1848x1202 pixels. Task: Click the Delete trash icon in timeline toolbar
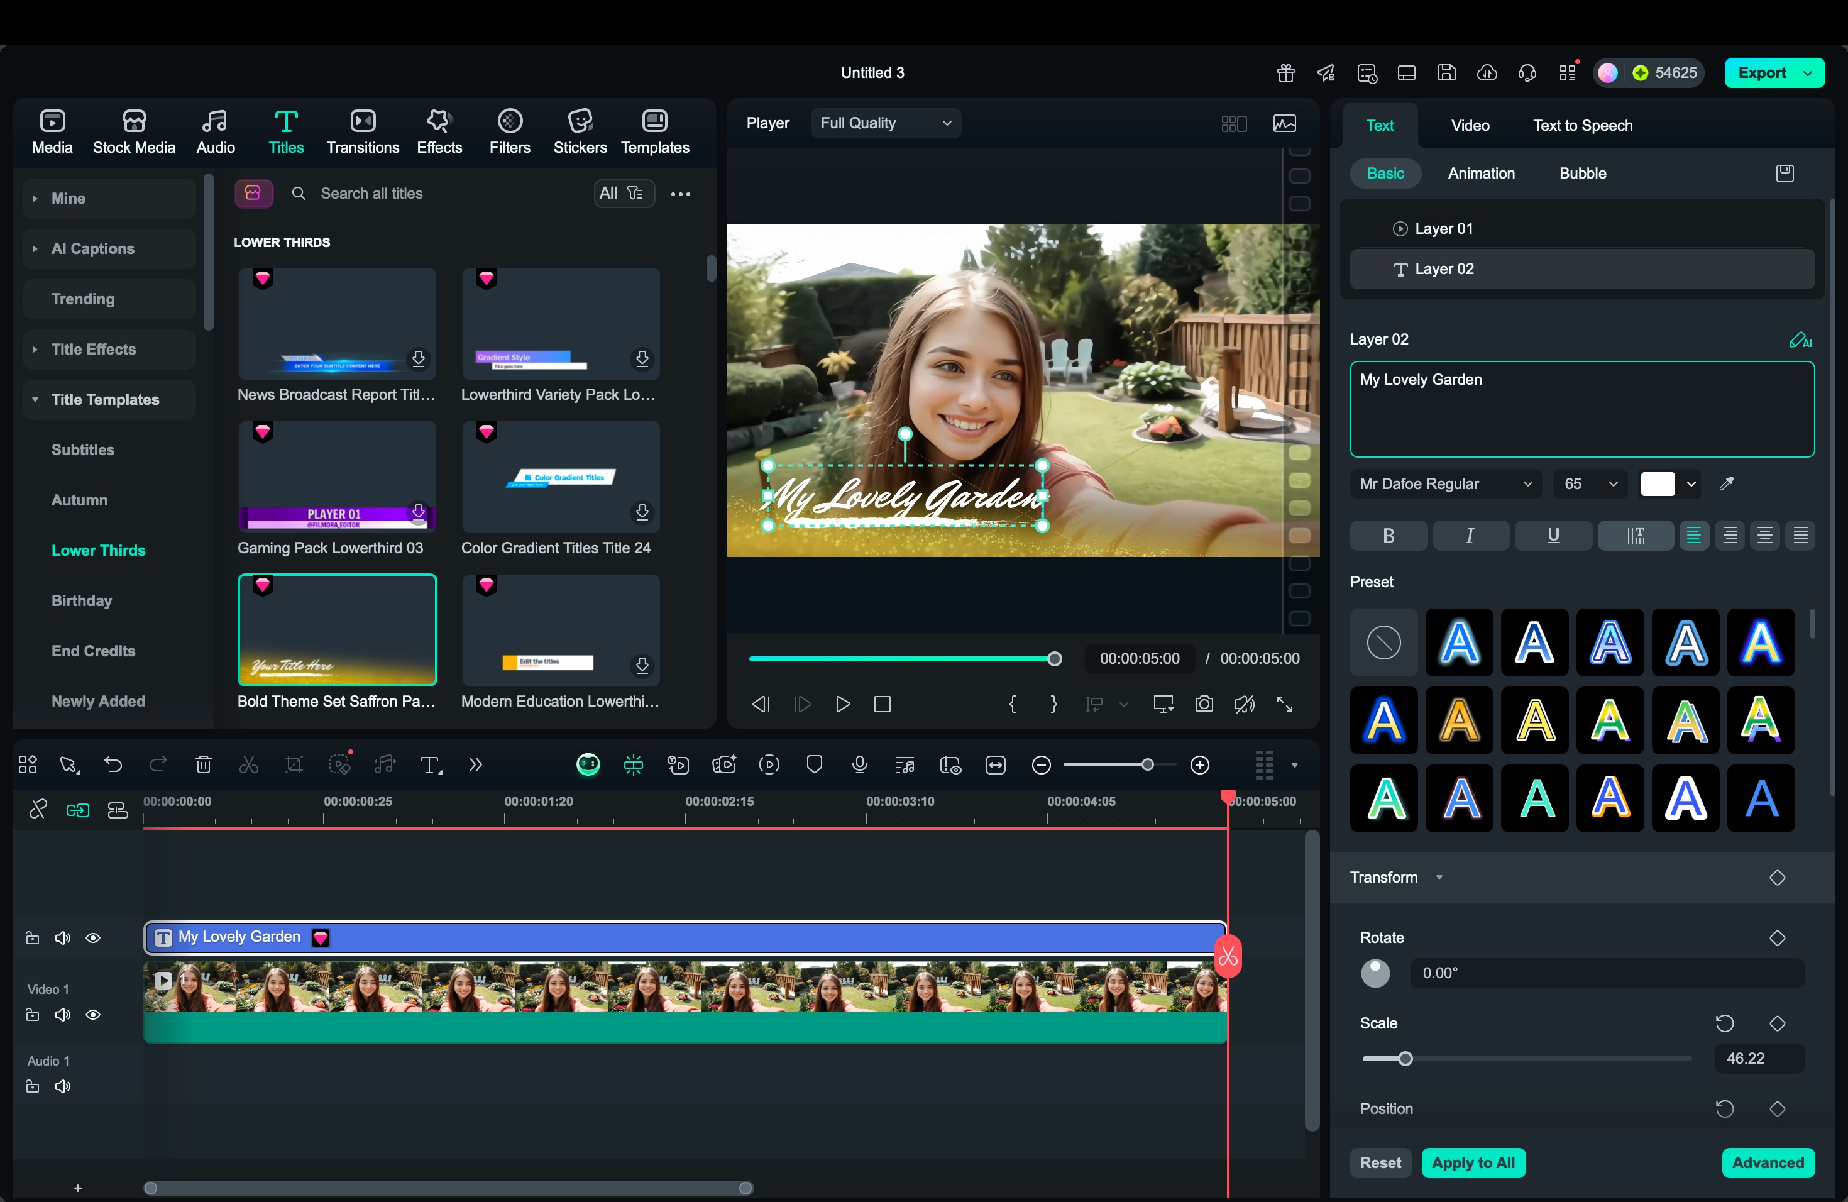[204, 765]
